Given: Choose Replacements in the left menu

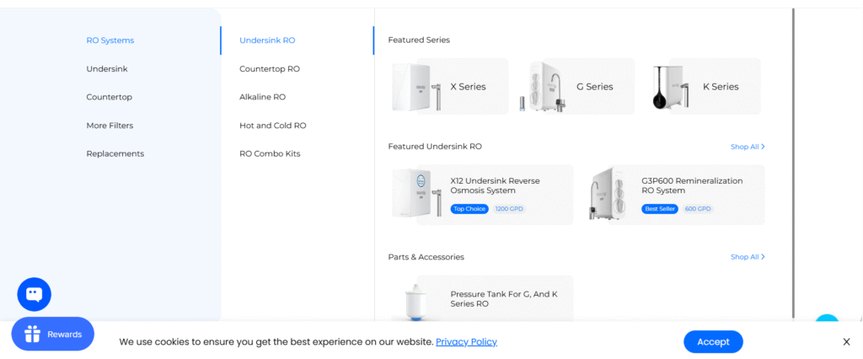Looking at the screenshot, I should pyautogui.click(x=115, y=153).
